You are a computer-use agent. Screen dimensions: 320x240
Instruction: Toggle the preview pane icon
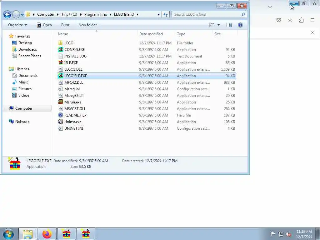[229, 25]
